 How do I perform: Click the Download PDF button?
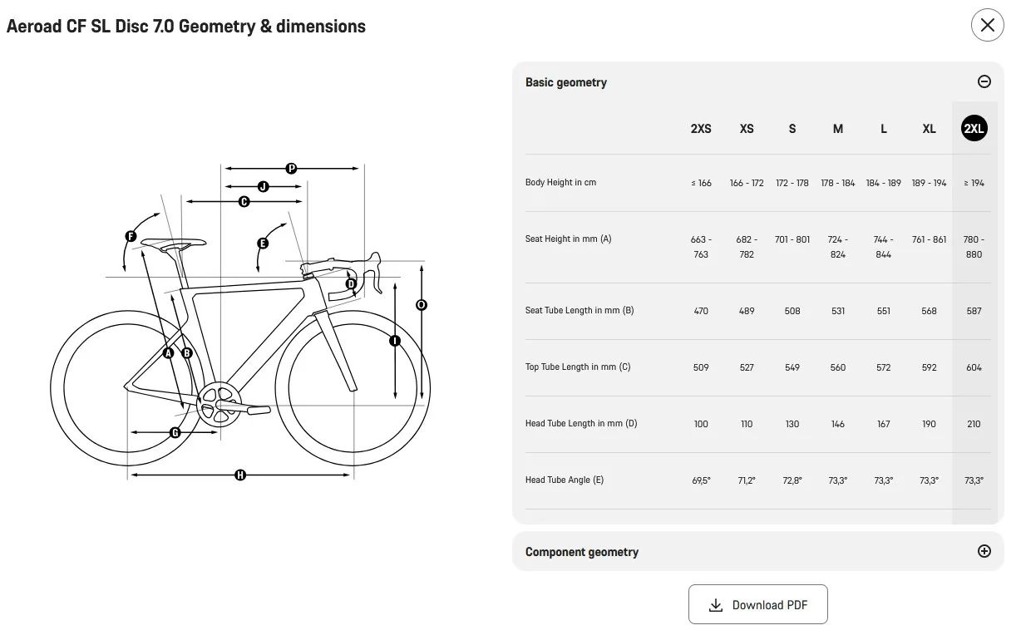tap(757, 604)
